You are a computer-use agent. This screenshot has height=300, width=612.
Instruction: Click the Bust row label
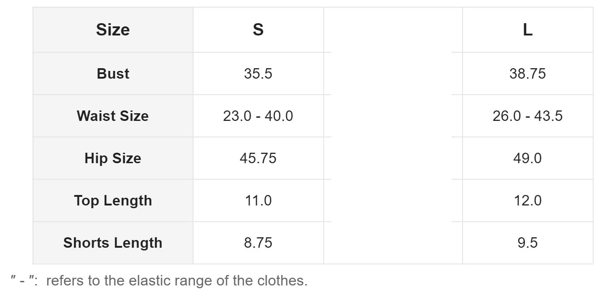tap(113, 74)
